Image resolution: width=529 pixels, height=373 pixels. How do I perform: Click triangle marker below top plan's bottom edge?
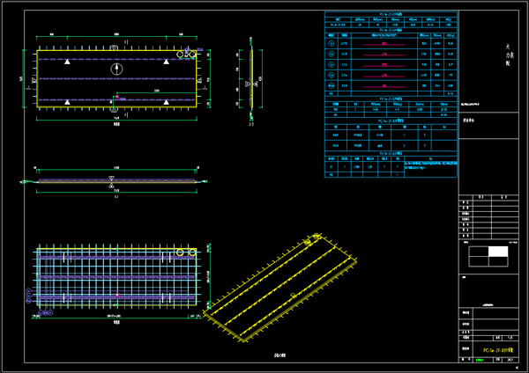point(114,110)
